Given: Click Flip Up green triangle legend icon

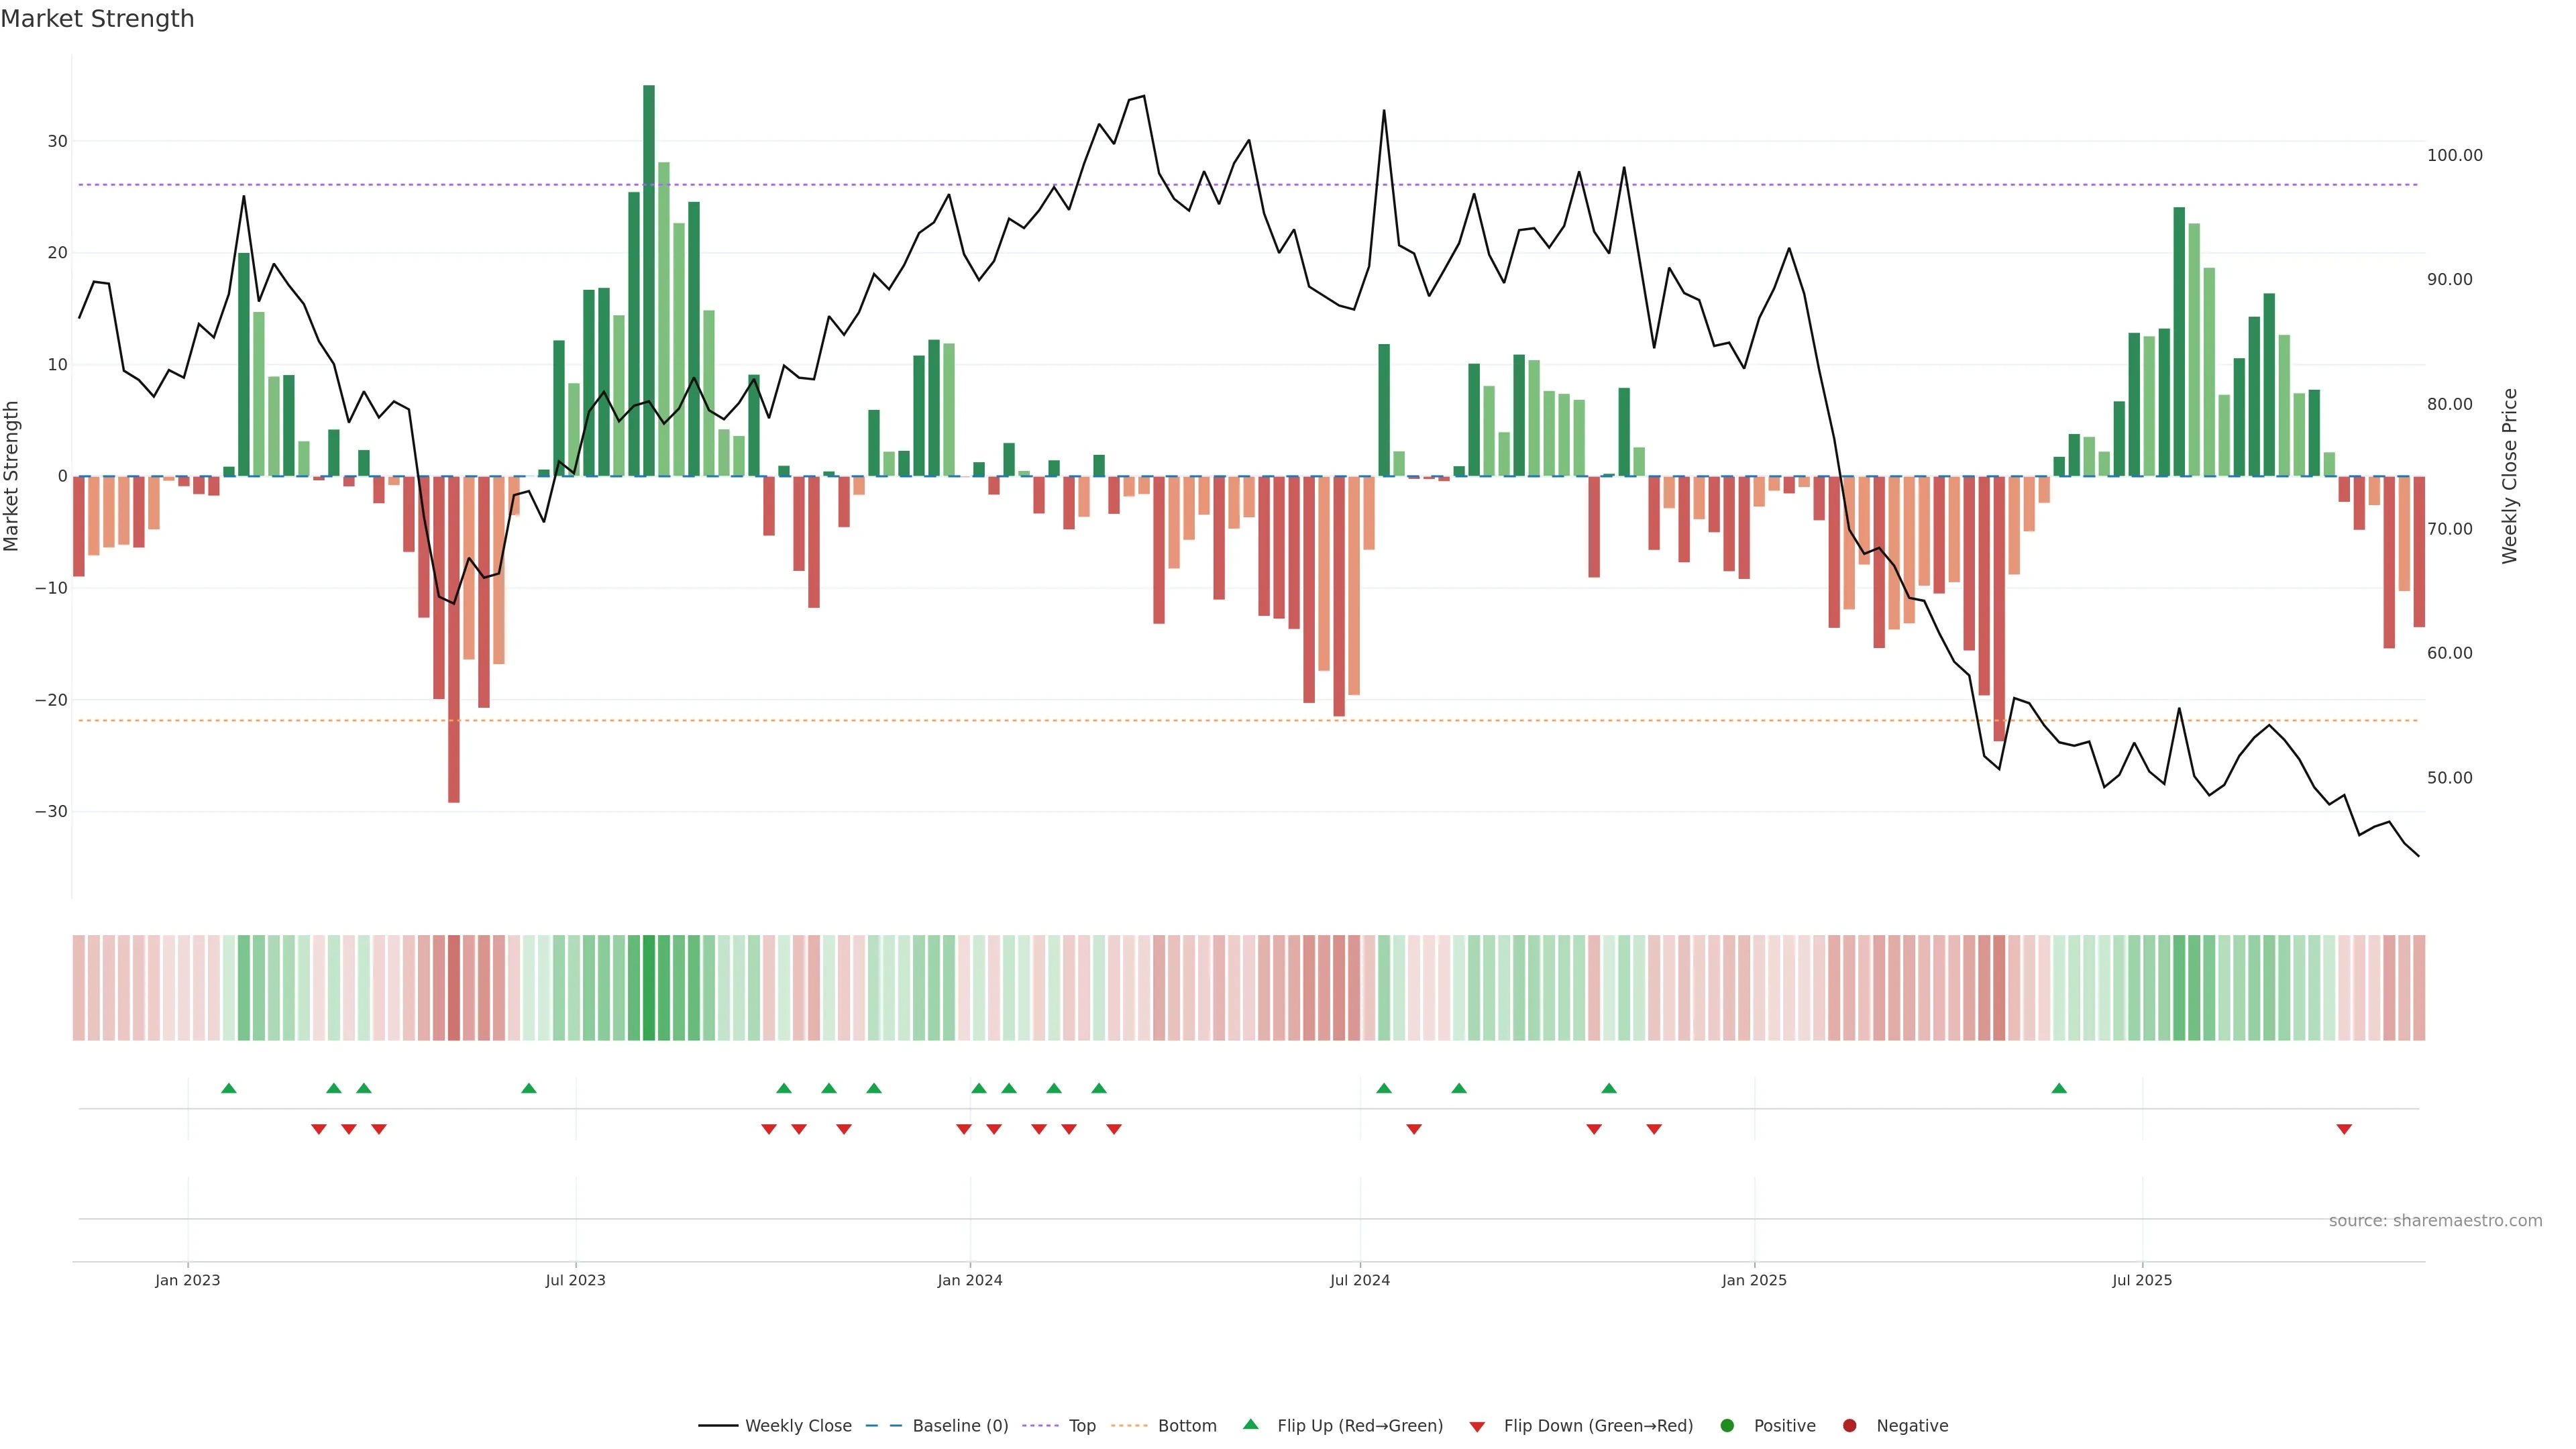Looking at the screenshot, I should (x=1250, y=1424).
